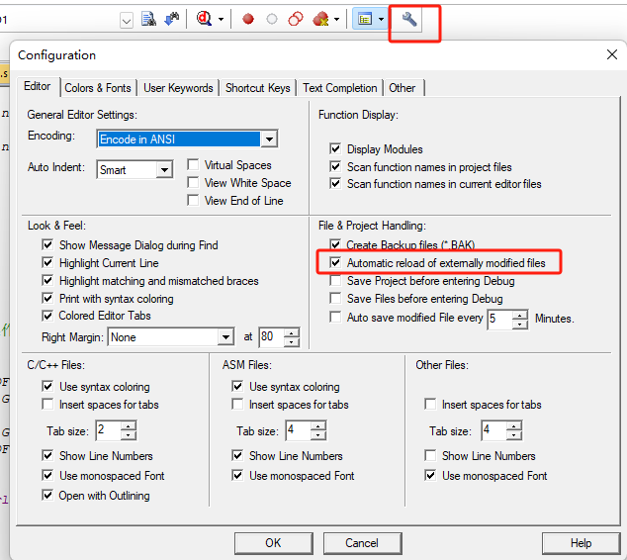Click the Start/Stop Debug Session magnifier icon
Image resolution: width=627 pixels, height=560 pixels.
coord(205,19)
